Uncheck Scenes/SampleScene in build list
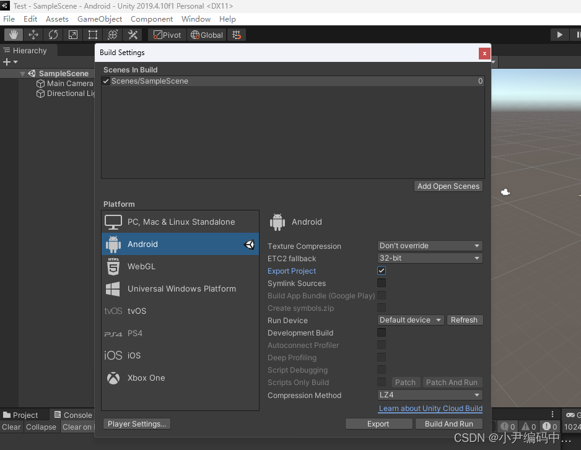Screen dimensions: 581x450 [106, 81]
